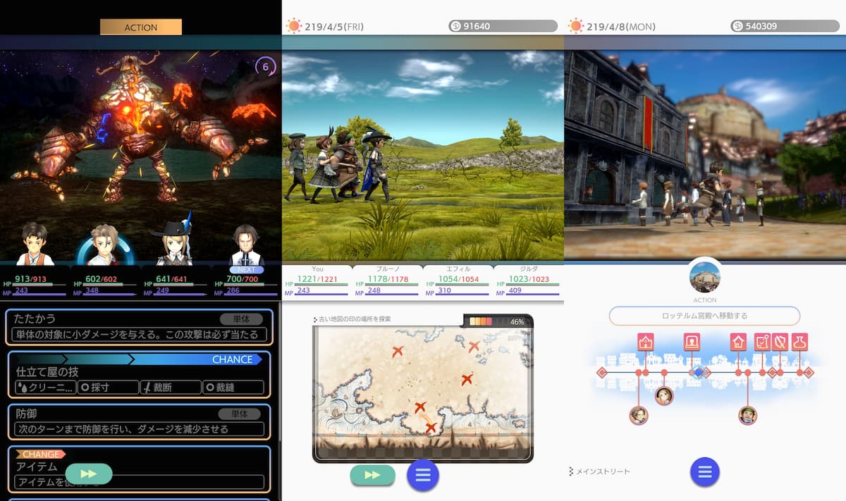Tap the coin icon beside 91640

(455, 26)
